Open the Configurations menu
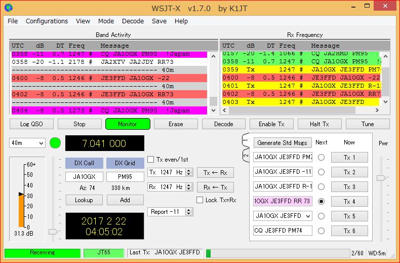 tap(47, 21)
